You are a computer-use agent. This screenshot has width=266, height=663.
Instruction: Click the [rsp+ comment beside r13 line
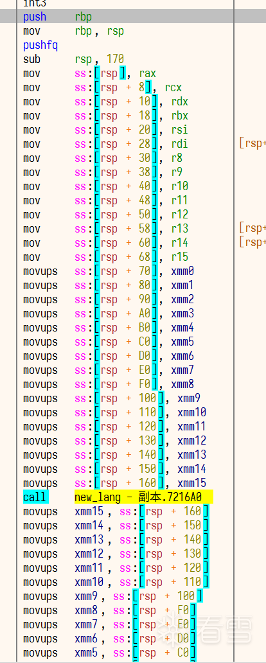click(x=253, y=229)
